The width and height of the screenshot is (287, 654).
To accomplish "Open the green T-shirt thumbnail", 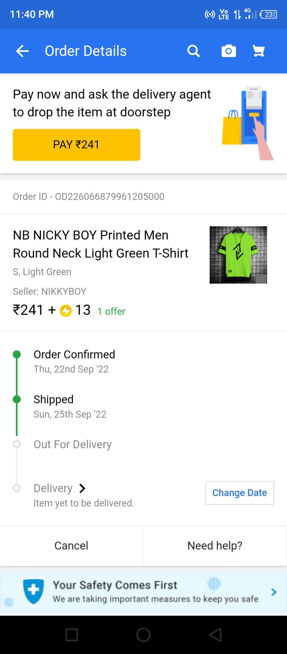I will [238, 255].
